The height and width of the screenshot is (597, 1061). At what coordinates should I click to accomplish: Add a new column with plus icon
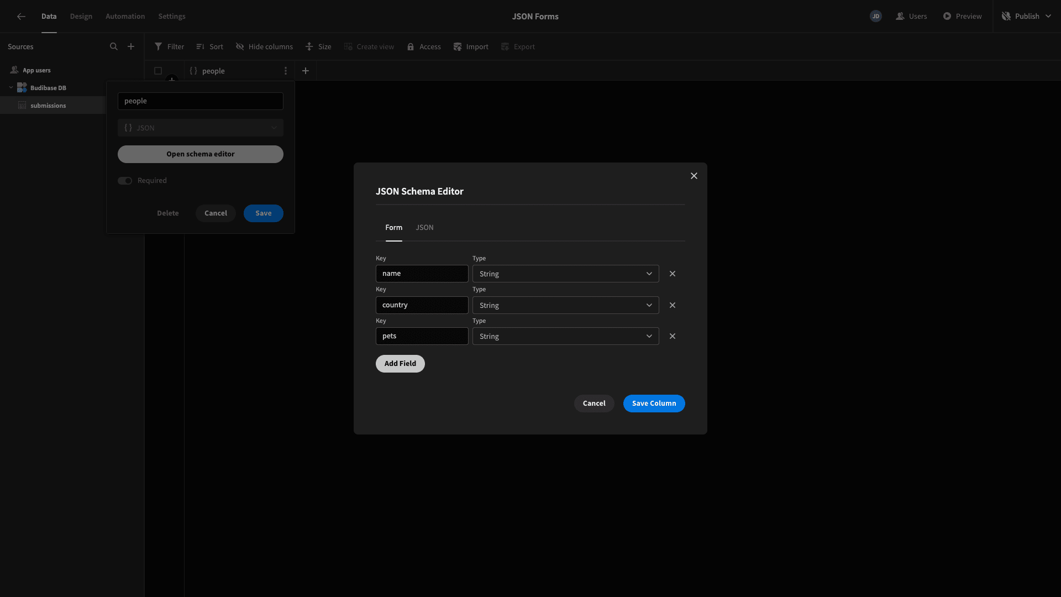pyautogui.click(x=306, y=71)
